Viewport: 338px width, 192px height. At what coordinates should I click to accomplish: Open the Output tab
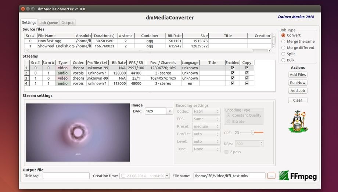(68, 23)
